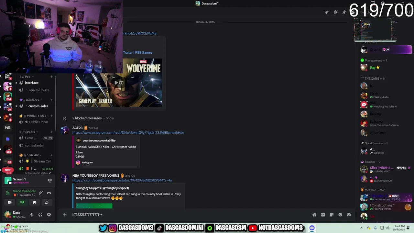Open server with 586 notification badge
The image size is (414, 233).
point(8,149)
